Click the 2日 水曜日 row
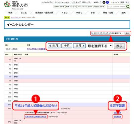The image size is (134, 124). coord(67,65)
